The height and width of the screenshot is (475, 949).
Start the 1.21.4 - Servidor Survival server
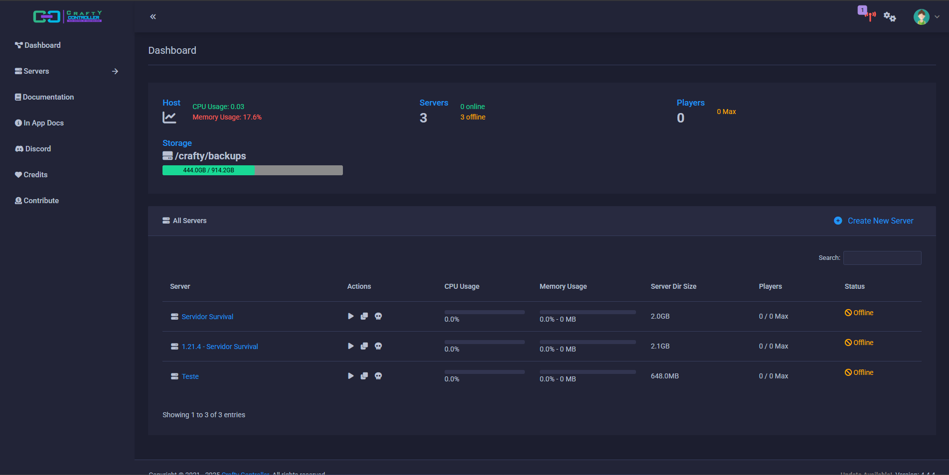pos(351,346)
